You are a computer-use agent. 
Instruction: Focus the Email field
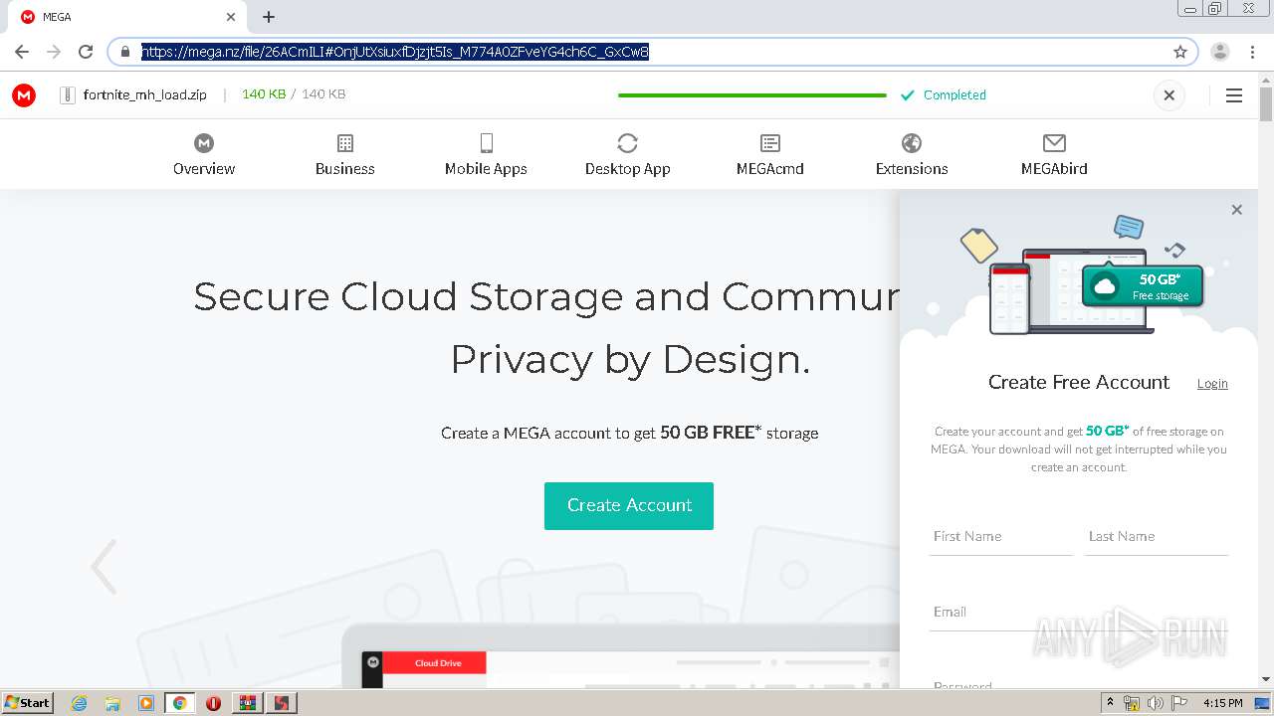coord(1079,613)
